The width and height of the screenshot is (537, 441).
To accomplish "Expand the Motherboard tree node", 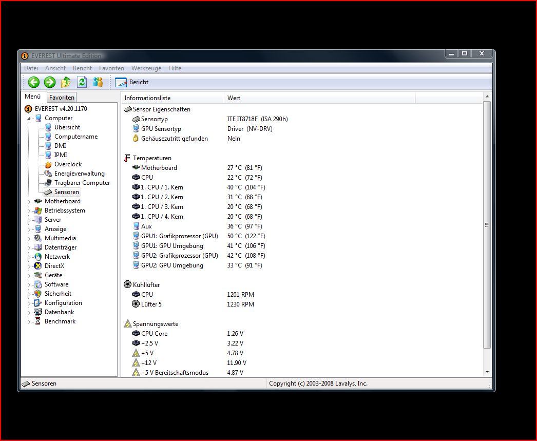I will pyautogui.click(x=29, y=202).
